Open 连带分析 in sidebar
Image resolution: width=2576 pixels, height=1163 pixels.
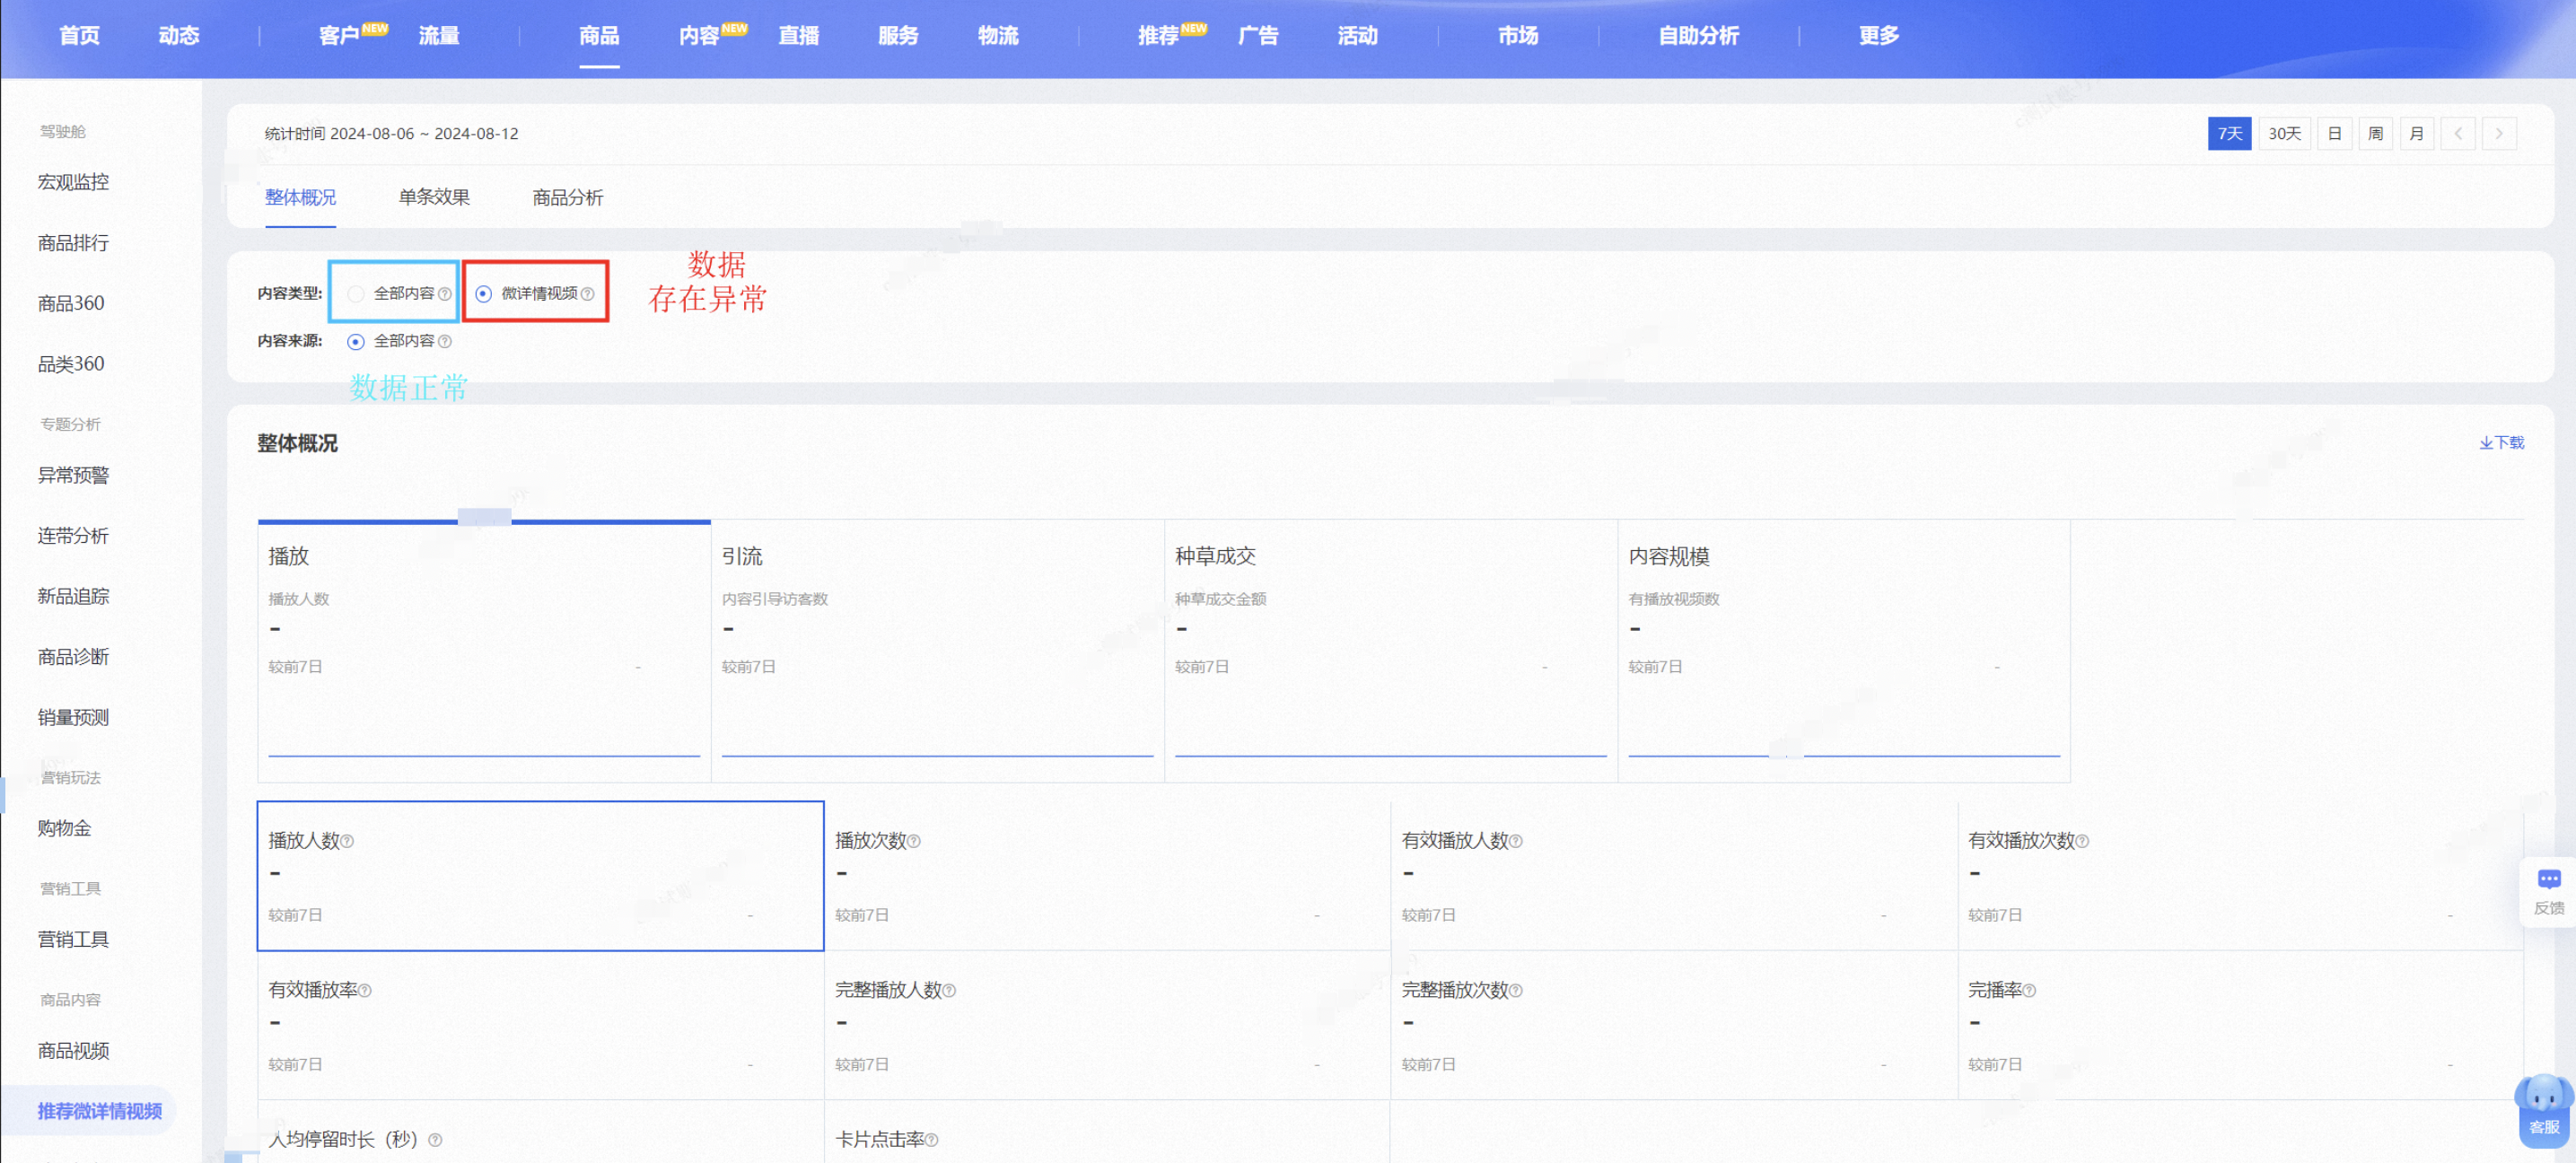pyautogui.click(x=73, y=536)
